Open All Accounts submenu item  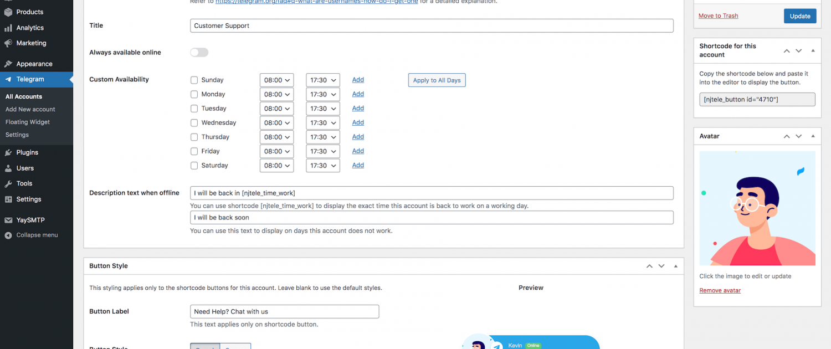[24, 96]
